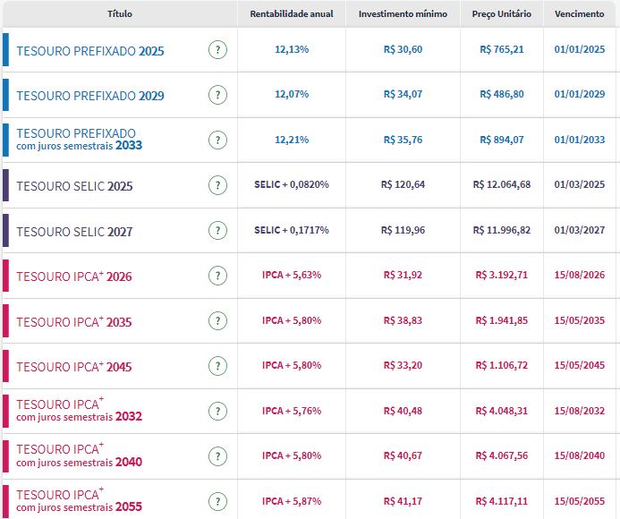Viewport: 620px width, 519px height.
Task: Click unit price R$ 3.192,71
Action: (x=502, y=275)
